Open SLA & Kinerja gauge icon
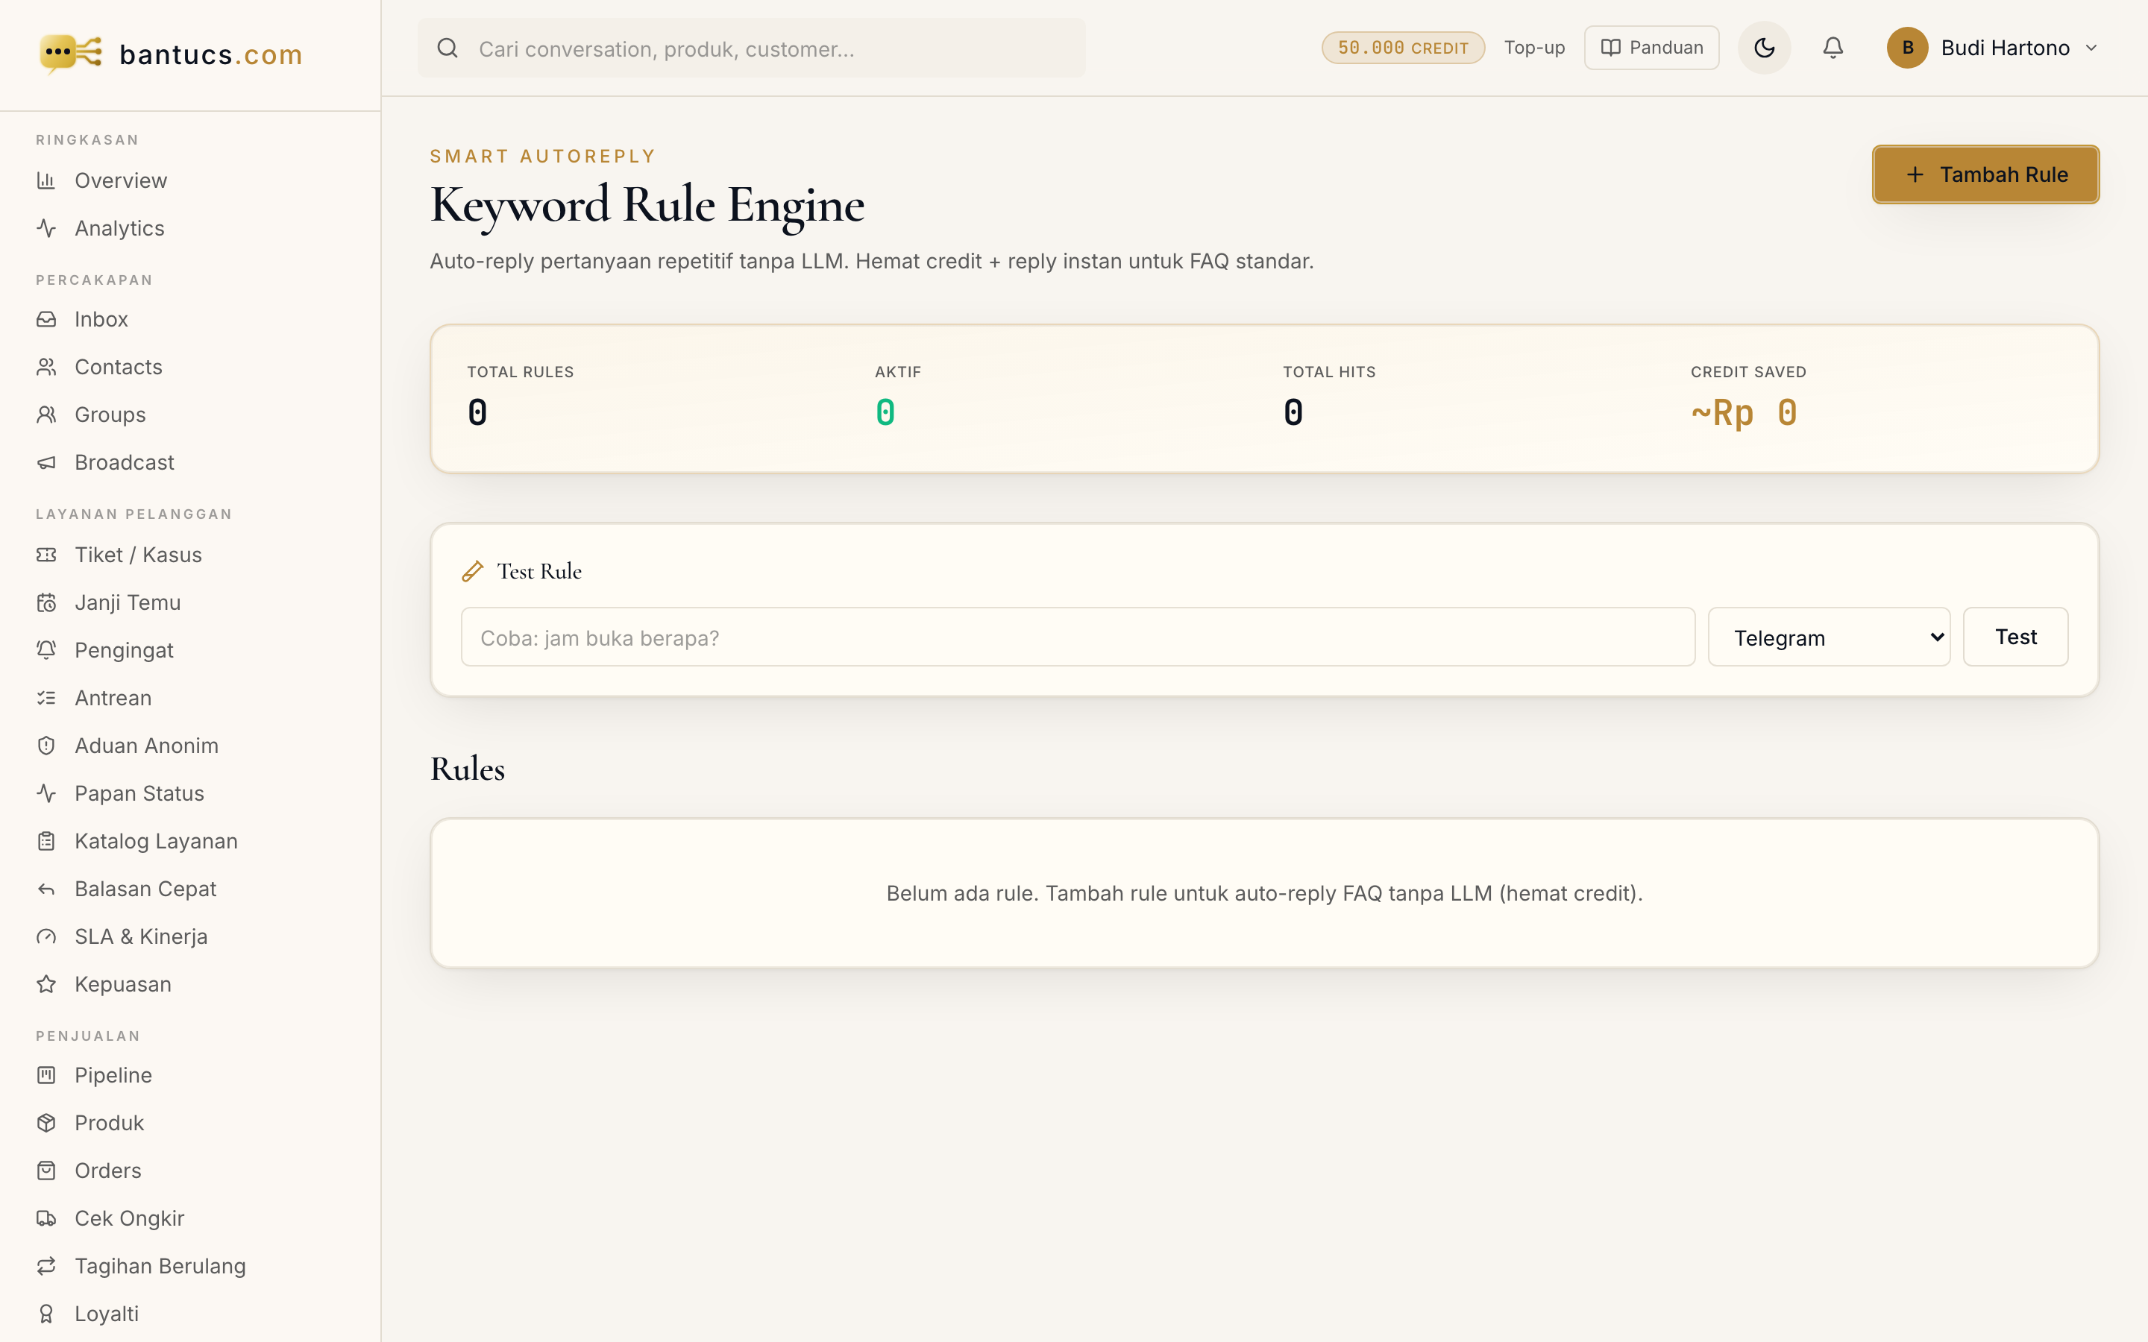This screenshot has width=2148, height=1342. tap(46, 936)
